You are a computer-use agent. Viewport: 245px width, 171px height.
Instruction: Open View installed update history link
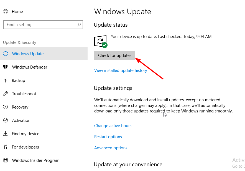tap(121, 71)
